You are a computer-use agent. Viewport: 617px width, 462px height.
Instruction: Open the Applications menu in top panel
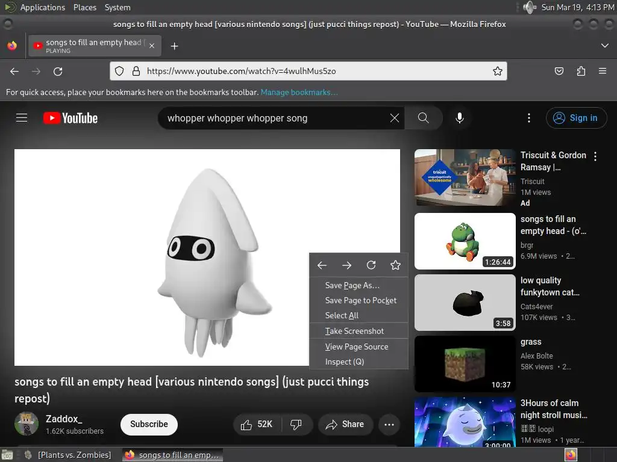coord(43,7)
